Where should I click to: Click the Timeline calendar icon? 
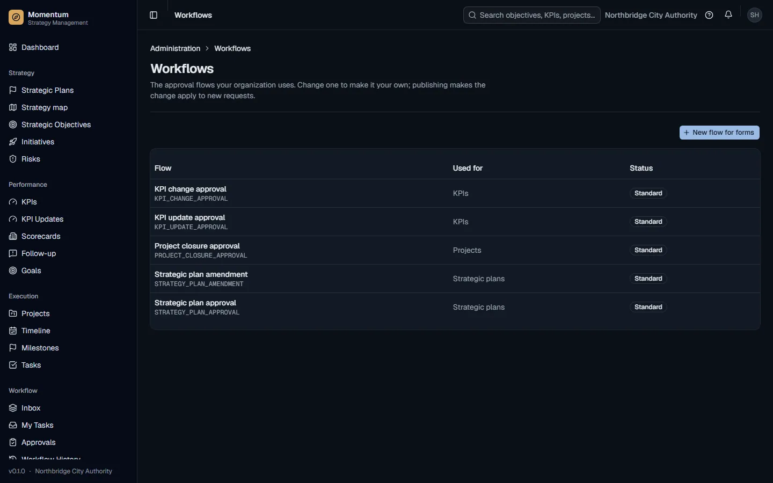13,331
